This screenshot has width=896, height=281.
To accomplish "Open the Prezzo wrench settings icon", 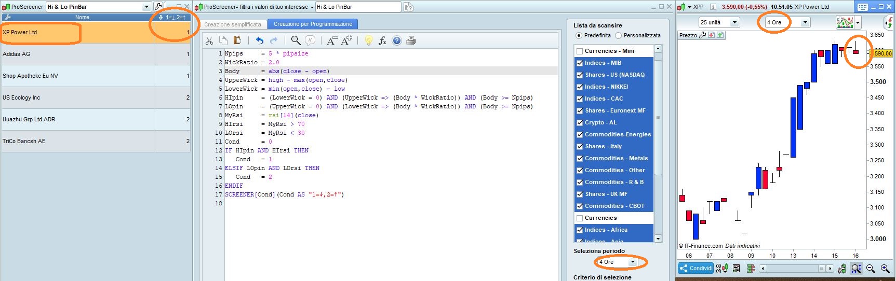I will [x=703, y=35].
